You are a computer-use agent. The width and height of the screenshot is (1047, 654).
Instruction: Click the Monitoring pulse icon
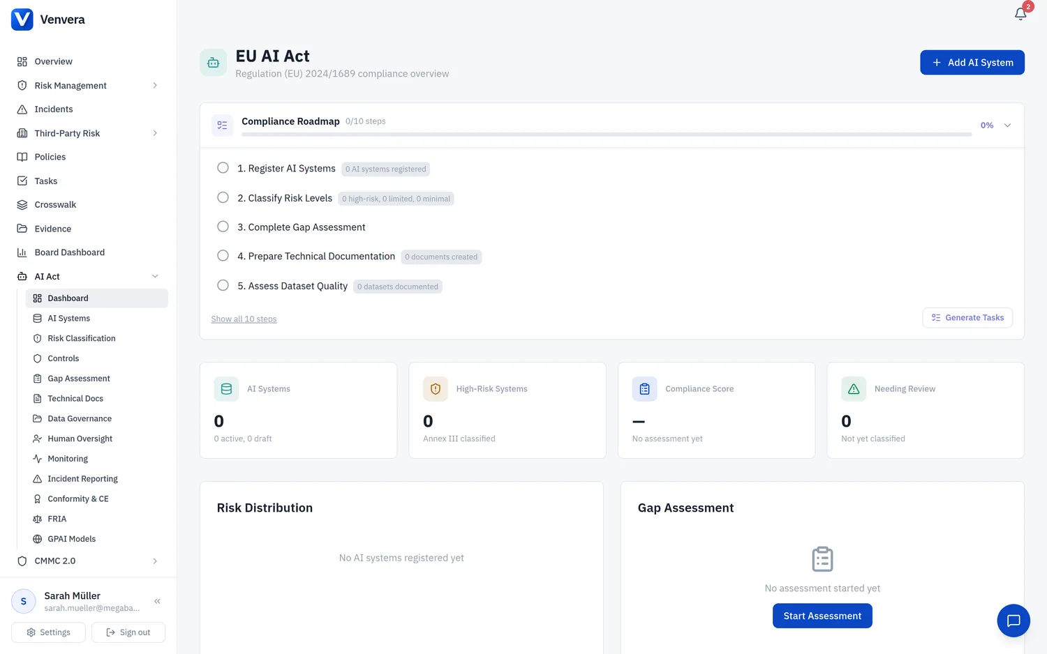pyautogui.click(x=38, y=459)
